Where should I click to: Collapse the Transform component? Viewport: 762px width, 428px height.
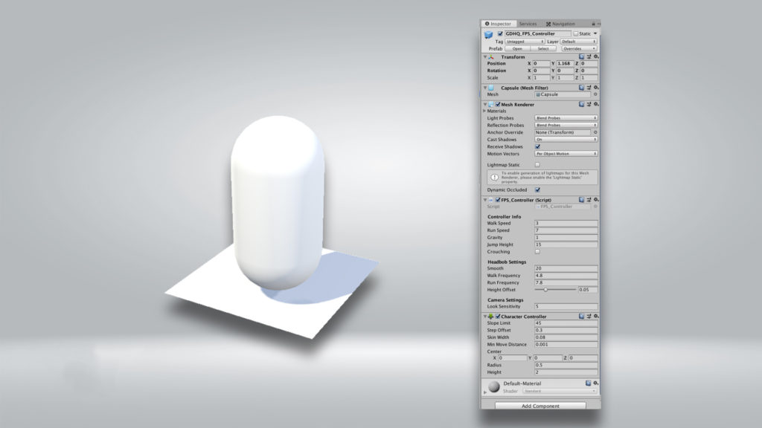tap(485, 56)
